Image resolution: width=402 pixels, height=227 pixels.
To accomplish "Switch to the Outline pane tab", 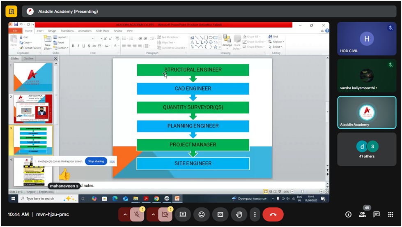I will (x=28, y=58).
